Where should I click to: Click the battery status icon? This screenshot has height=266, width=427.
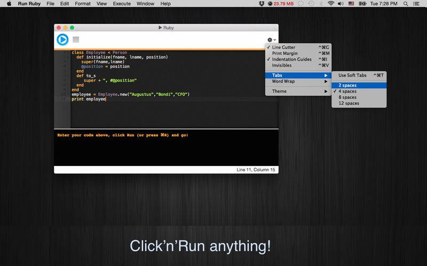[x=362, y=4]
